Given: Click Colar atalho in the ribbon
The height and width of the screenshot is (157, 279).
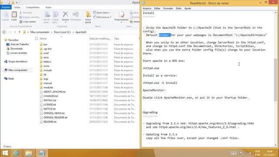Looking at the screenshot, I should [28, 22].
